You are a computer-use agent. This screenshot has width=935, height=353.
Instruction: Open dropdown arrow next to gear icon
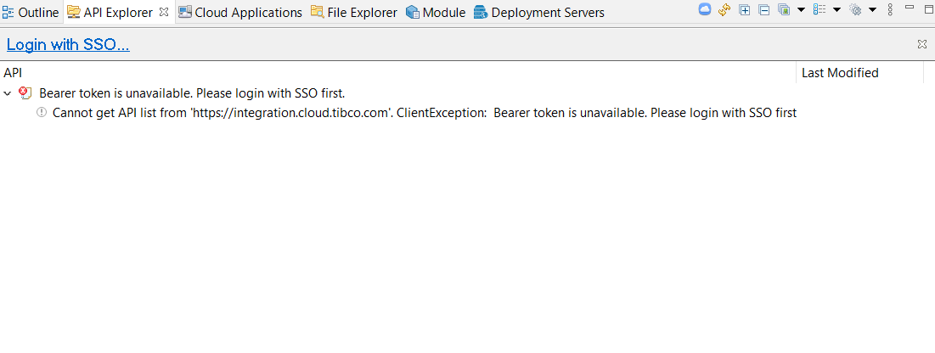pyautogui.click(x=872, y=10)
